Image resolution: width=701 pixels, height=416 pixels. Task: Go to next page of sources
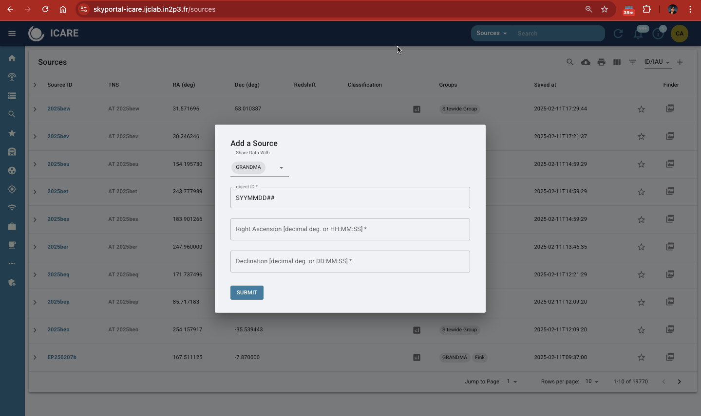(x=679, y=381)
